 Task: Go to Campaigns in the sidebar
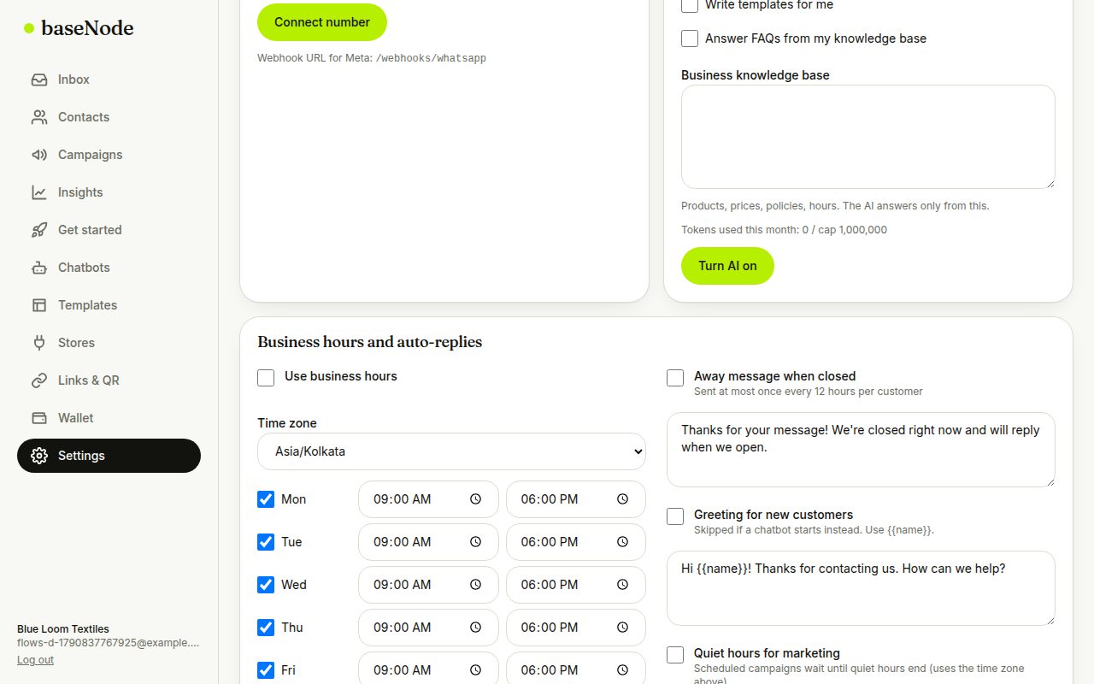point(109,155)
